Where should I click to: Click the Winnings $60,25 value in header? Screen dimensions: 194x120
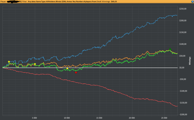click(x=114, y=2)
